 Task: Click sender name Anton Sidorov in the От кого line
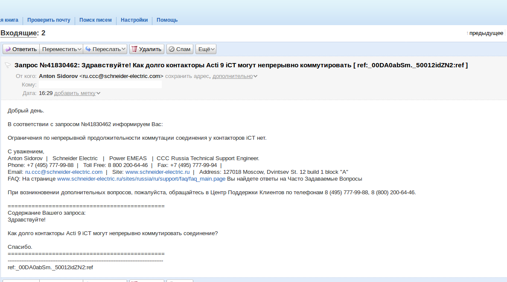[58, 76]
